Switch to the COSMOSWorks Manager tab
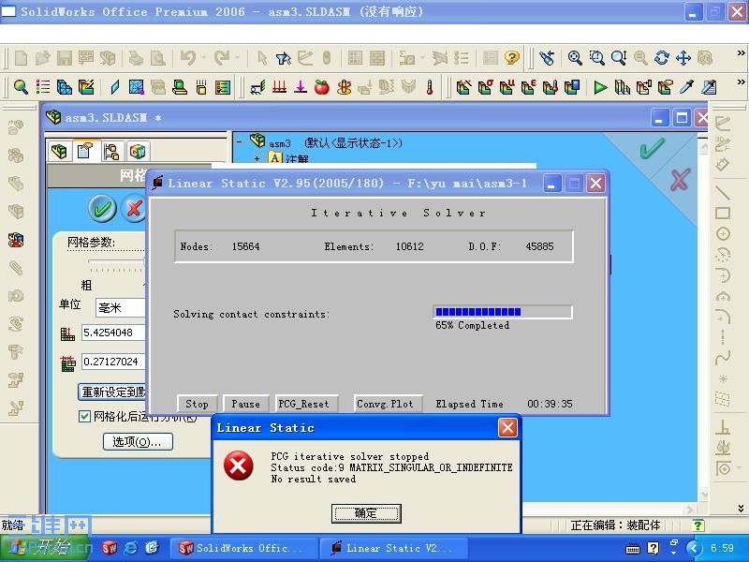The width and height of the screenshot is (749, 562). [137, 152]
